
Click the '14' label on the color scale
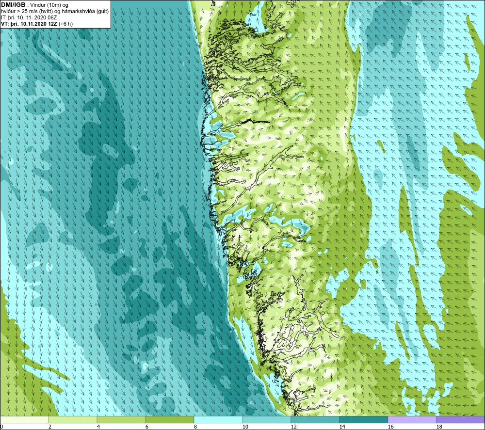[x=342, y=427]
